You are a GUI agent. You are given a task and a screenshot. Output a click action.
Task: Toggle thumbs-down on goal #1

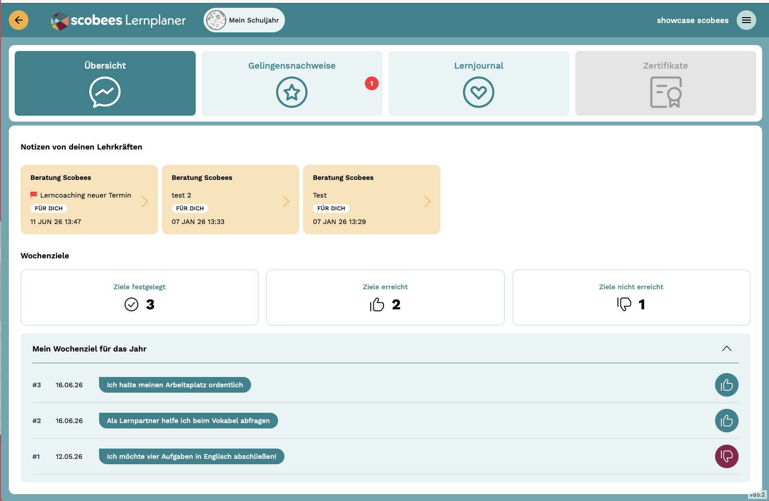[727, 456]
